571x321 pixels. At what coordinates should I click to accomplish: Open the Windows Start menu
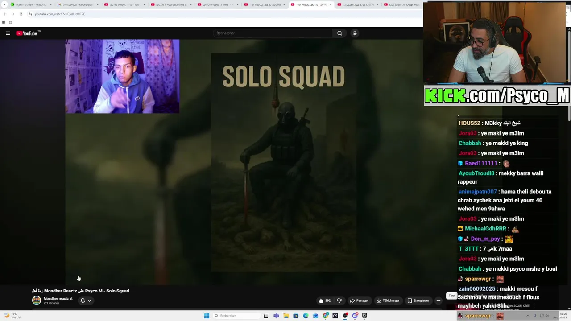tap(207, 316)
